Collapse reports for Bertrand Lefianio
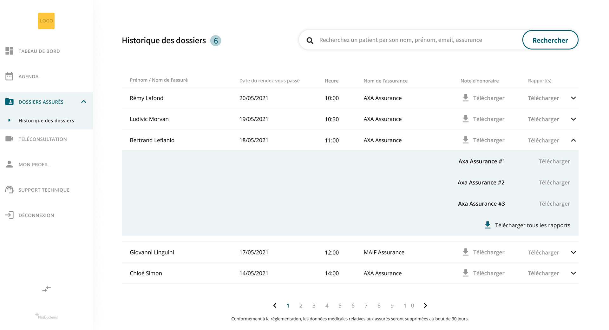 pos(573,140)
